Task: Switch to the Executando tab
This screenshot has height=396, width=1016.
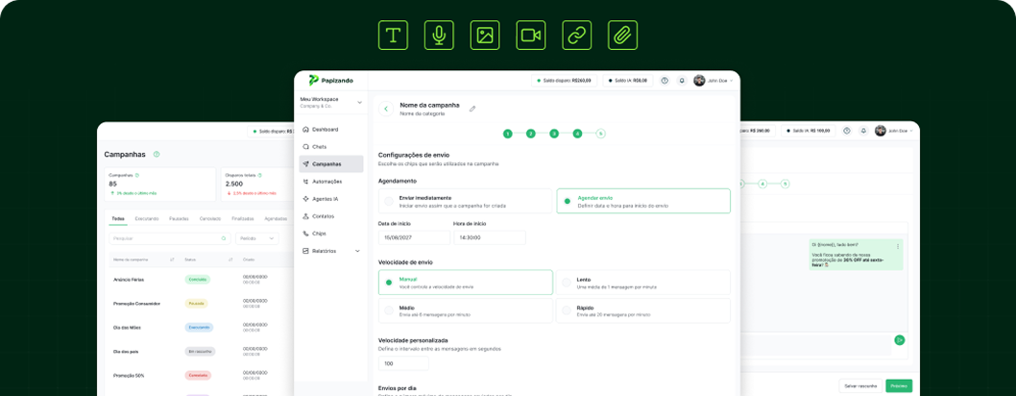Action: coord(147,218)
